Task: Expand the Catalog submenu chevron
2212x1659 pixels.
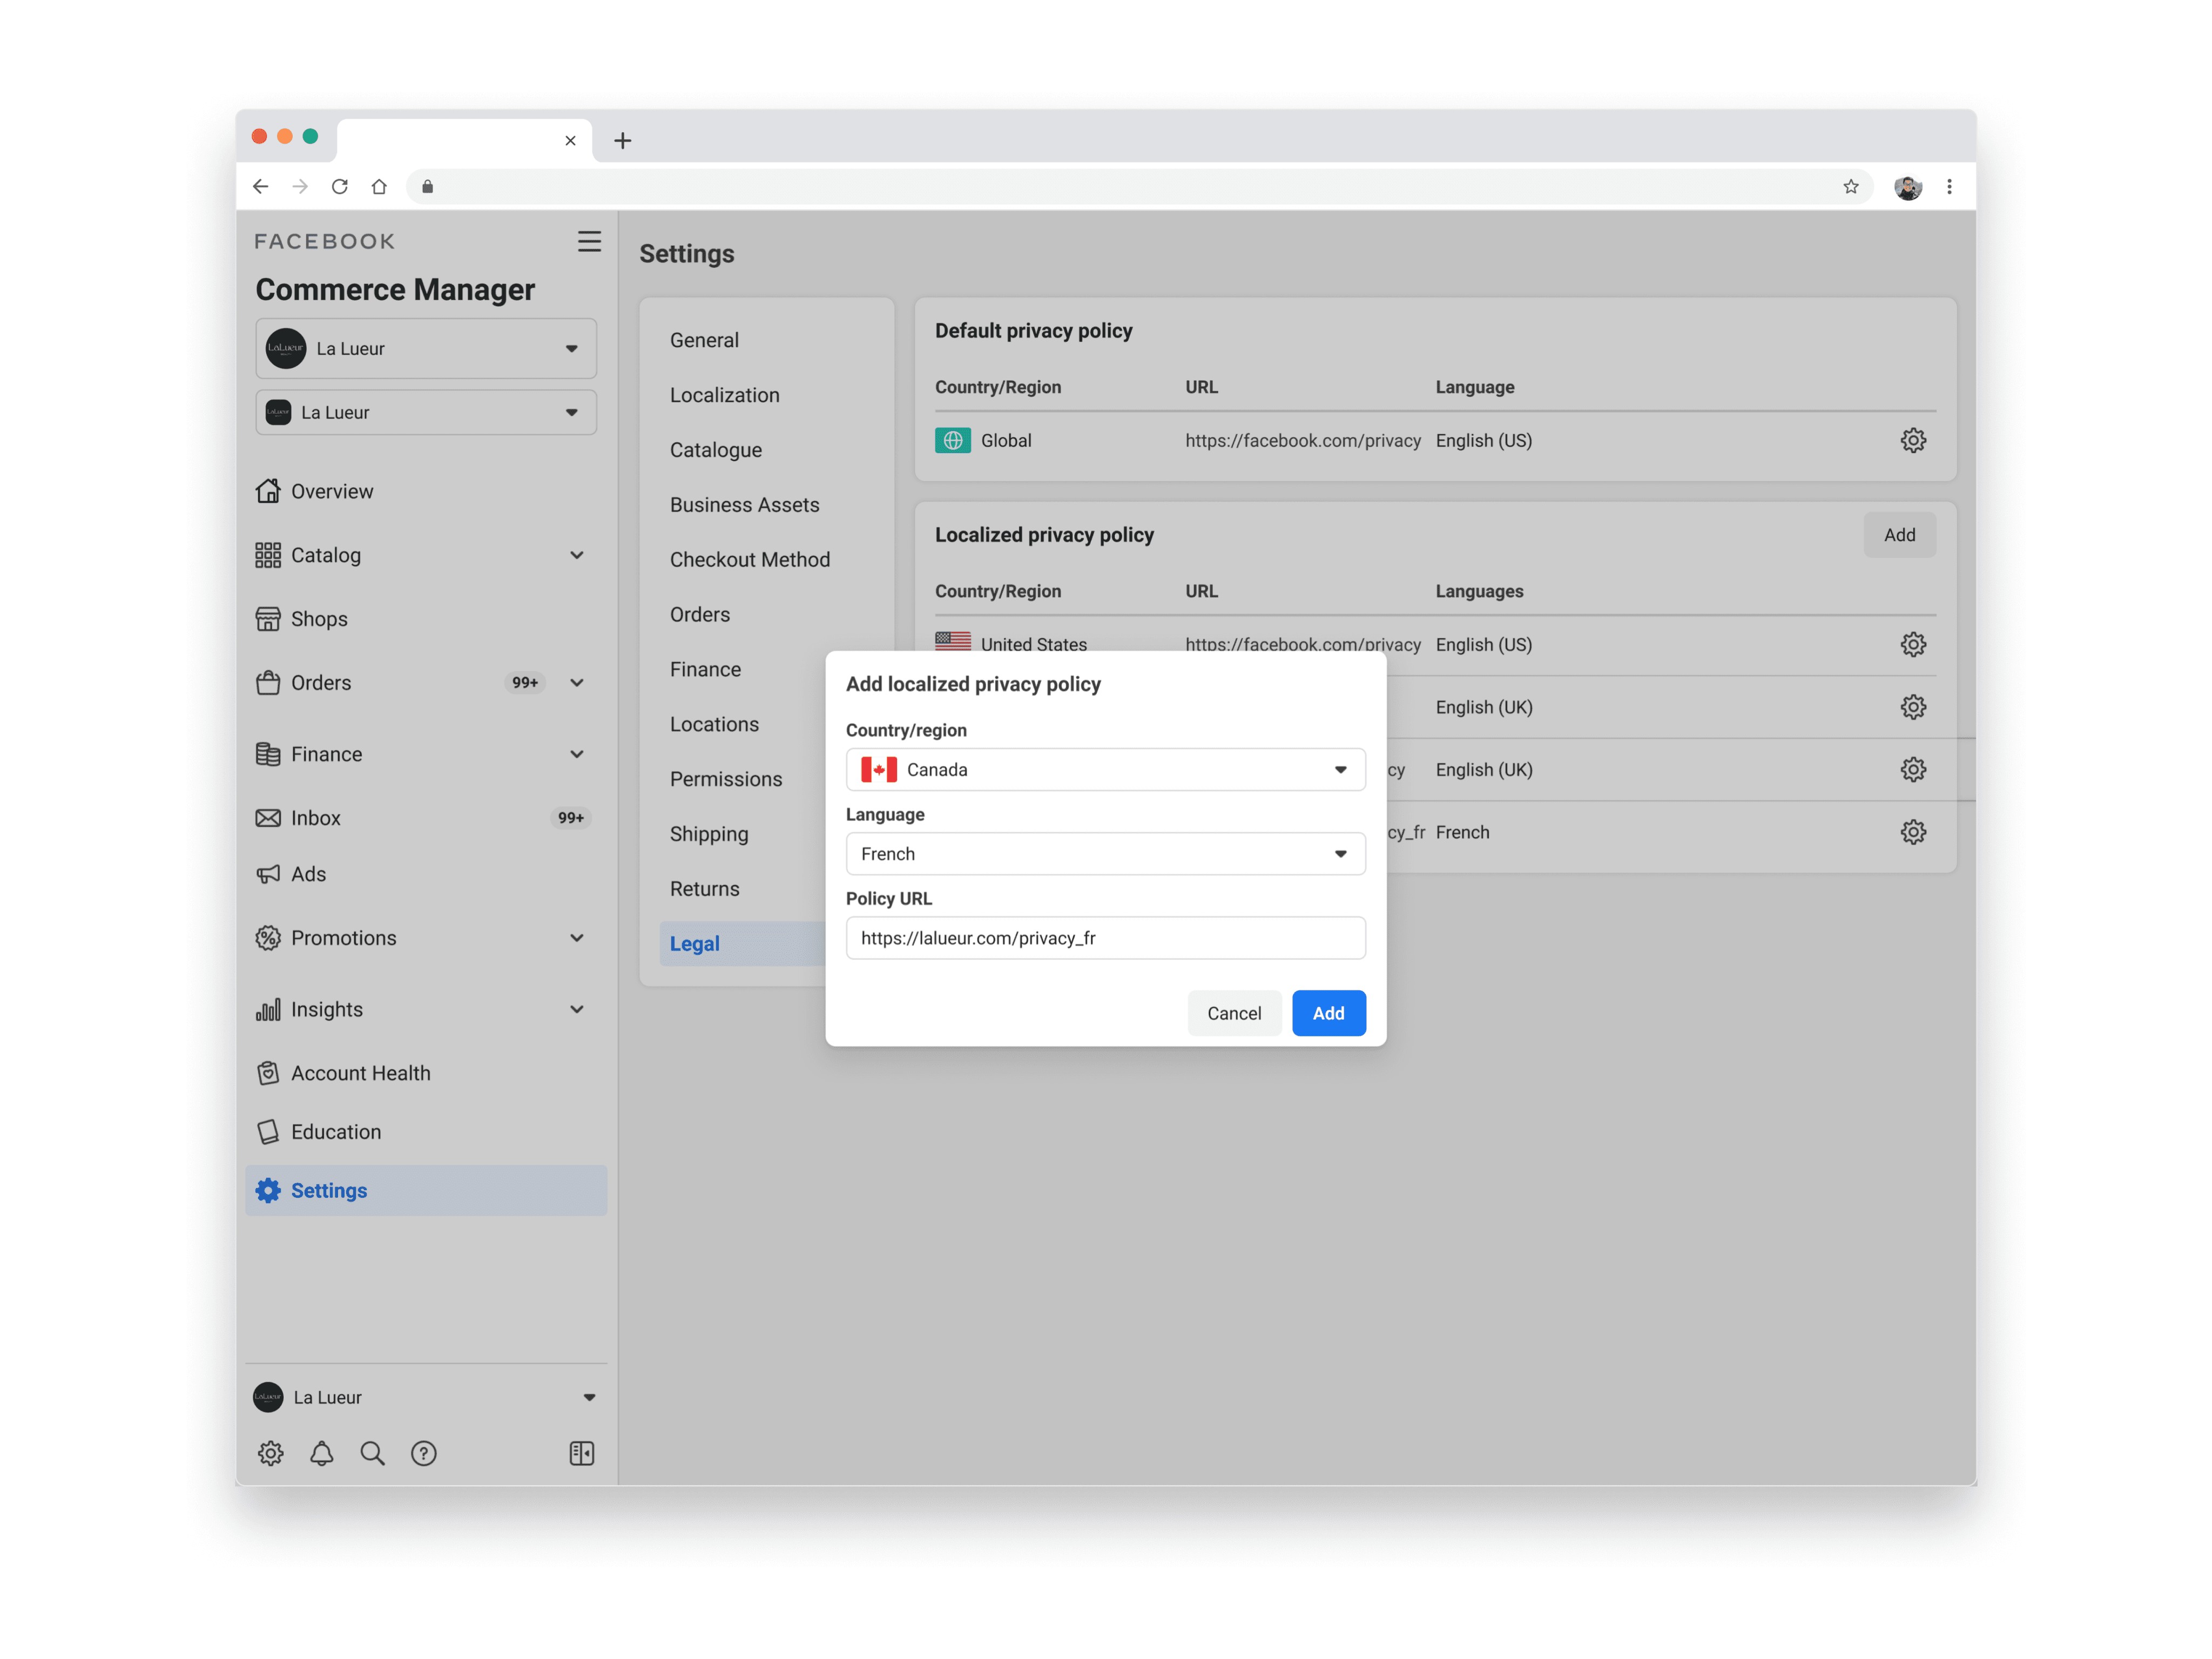Action: pos(577,555)
